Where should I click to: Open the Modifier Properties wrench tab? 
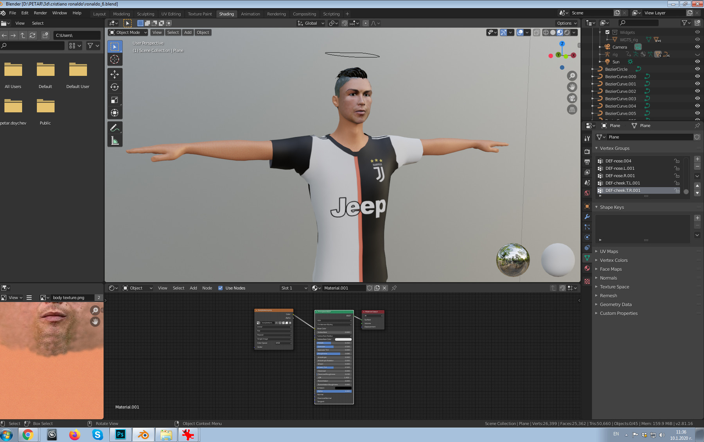click(587, 217)
